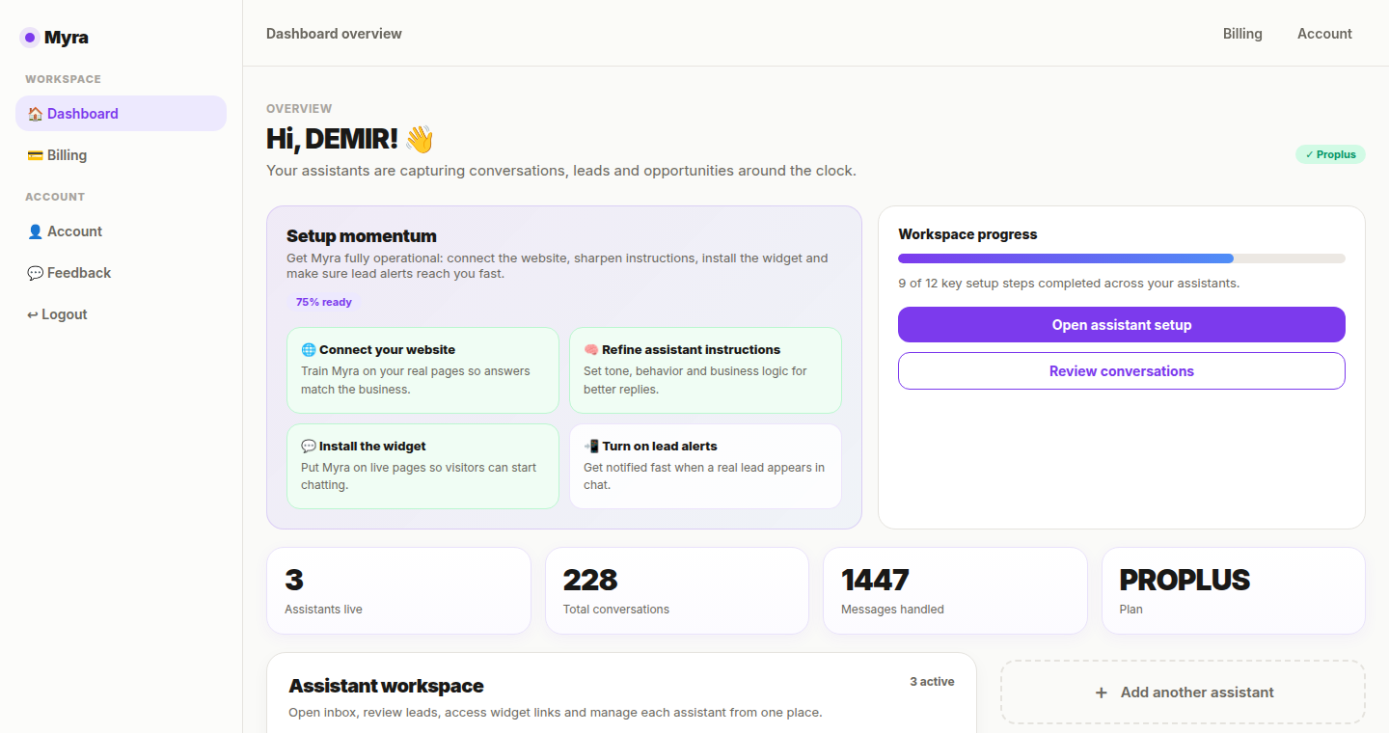Open Billing from the top navigation
This screenshot has width=1389, height=733.
(x=1242, y=33)
